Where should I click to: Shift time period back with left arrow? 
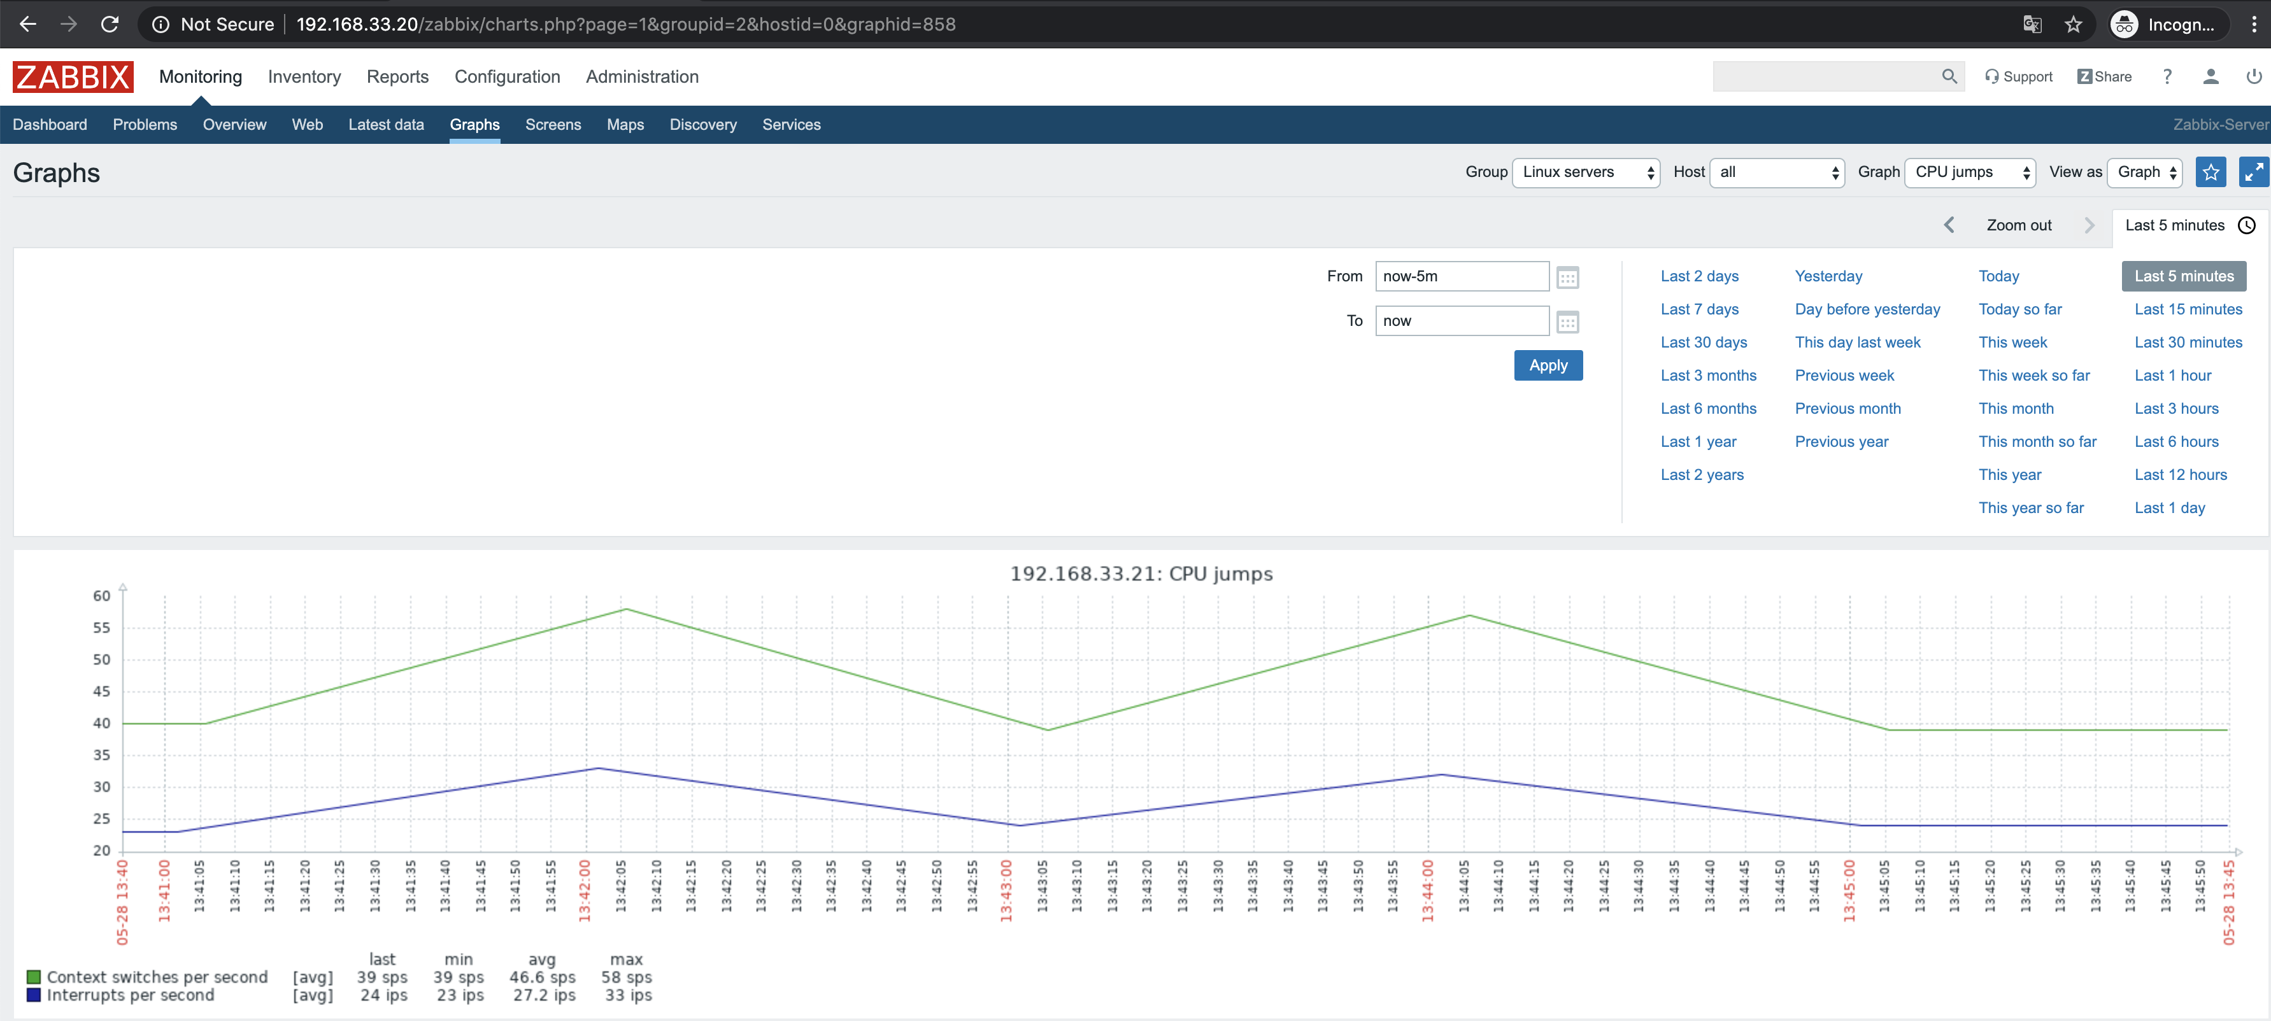click(1949, 225)
